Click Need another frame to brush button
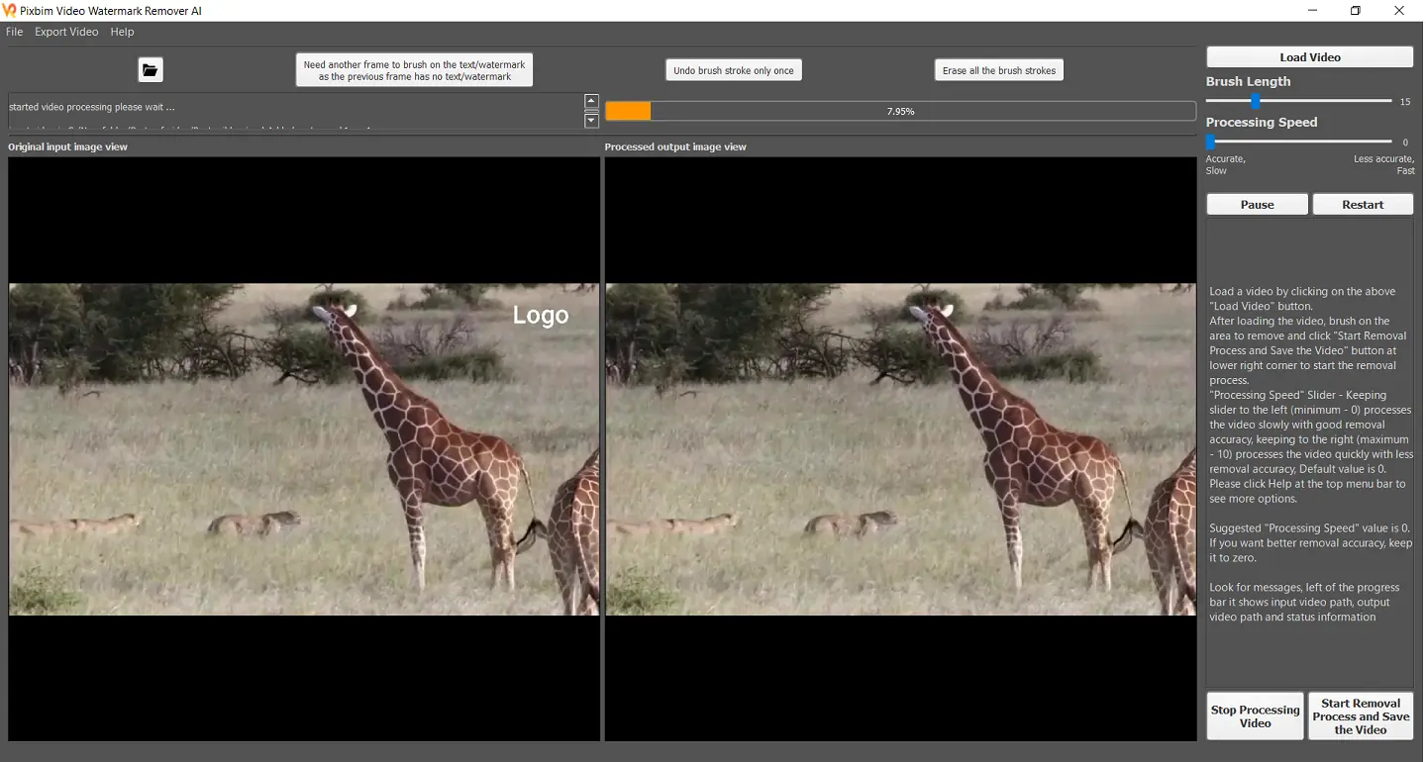The image size is (1426, 762). 414,70
